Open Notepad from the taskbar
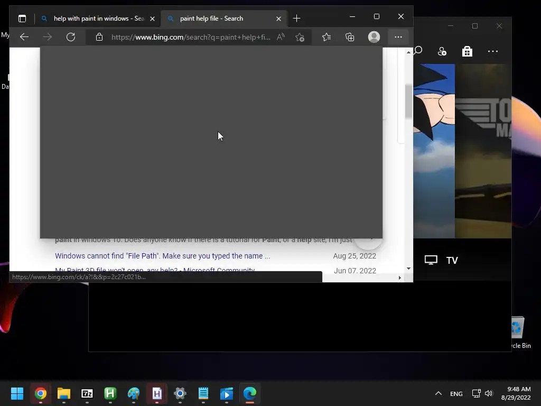Viewport: 541px width, 406px height. pos(203,393)
